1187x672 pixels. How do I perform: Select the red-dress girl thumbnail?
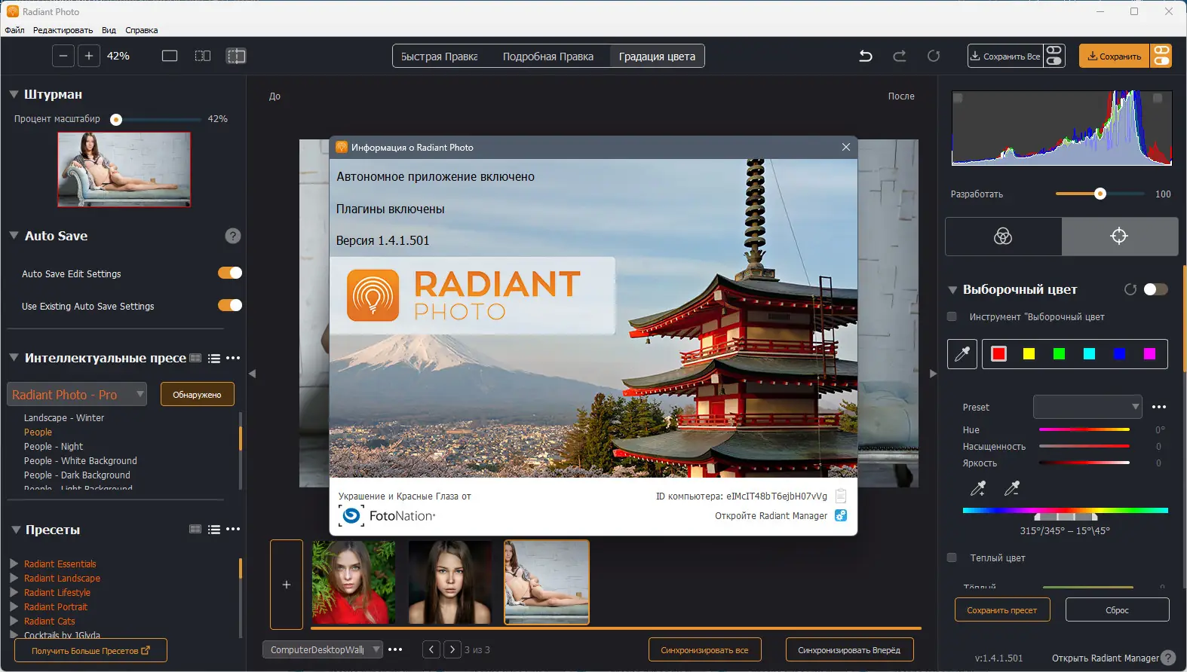(x=354, y=582)
